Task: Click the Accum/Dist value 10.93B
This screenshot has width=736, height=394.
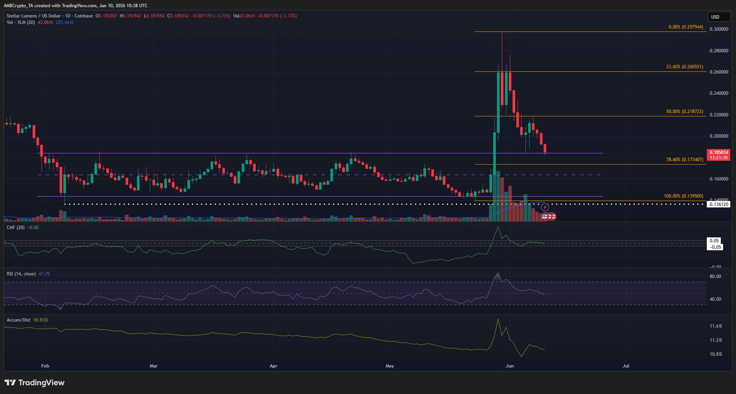Action: click(40, 320)
